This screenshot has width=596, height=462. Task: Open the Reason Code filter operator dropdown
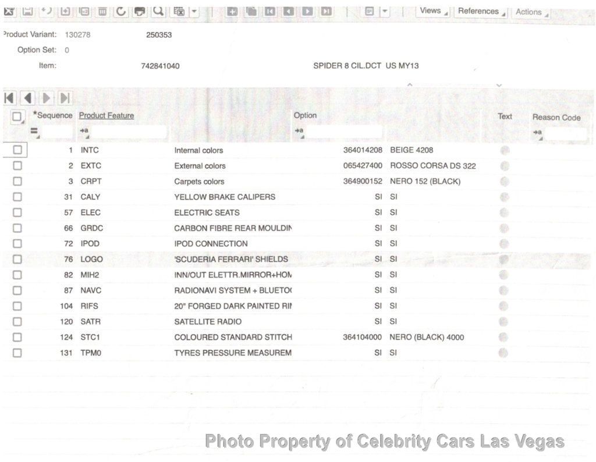(x=537, y=133)
